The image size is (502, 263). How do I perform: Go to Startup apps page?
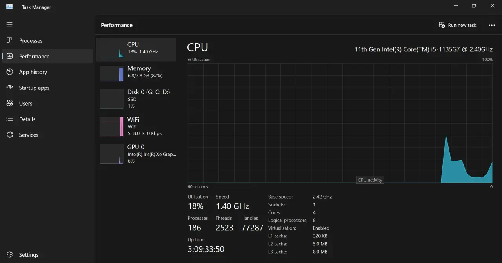34,88
